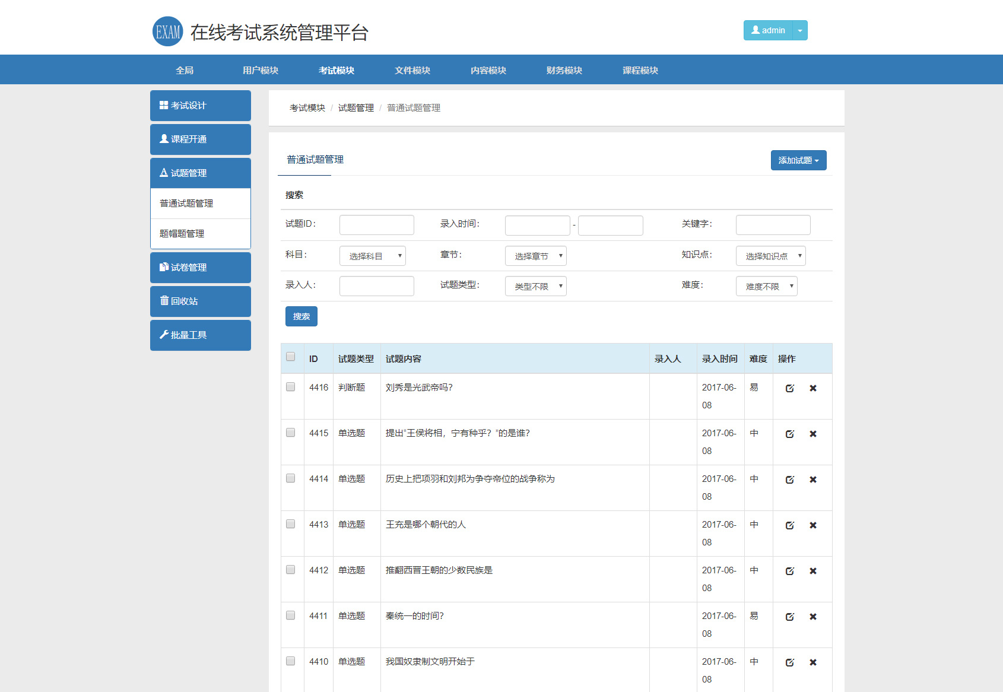This screenshot has height=692, width=1003.
Task: Open the 回收站 trash icon
Action: tap(164, 301)
